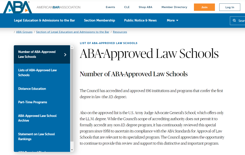
Task: Click the sidebar scrollbar thumb
Action: 72,95
